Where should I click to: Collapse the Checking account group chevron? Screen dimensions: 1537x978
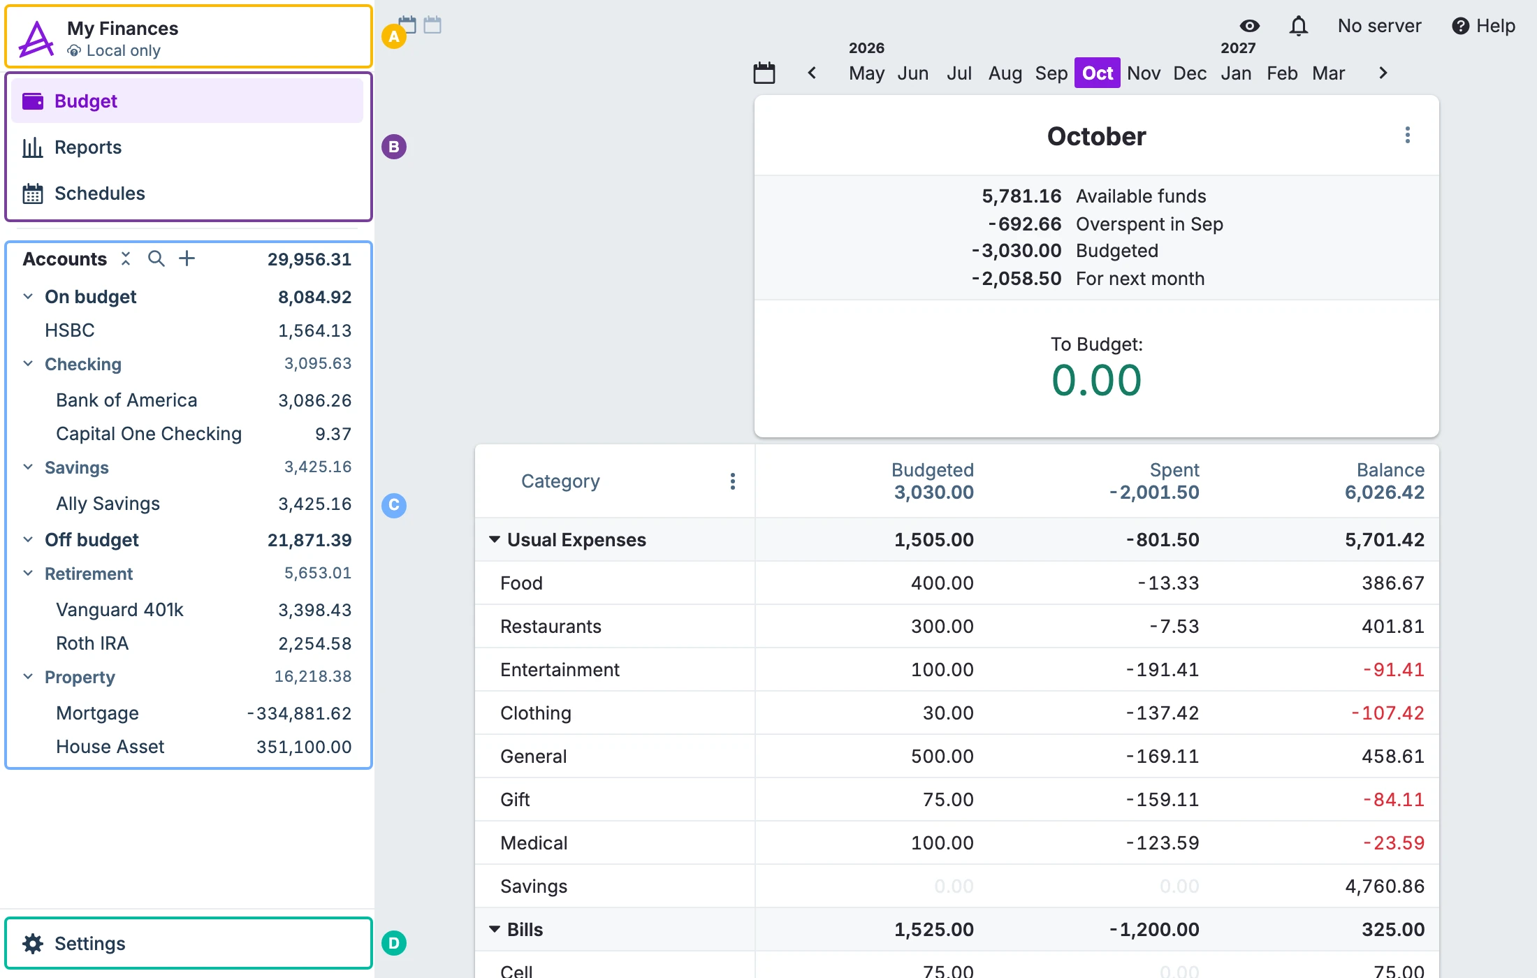click(x=28, y=363)
